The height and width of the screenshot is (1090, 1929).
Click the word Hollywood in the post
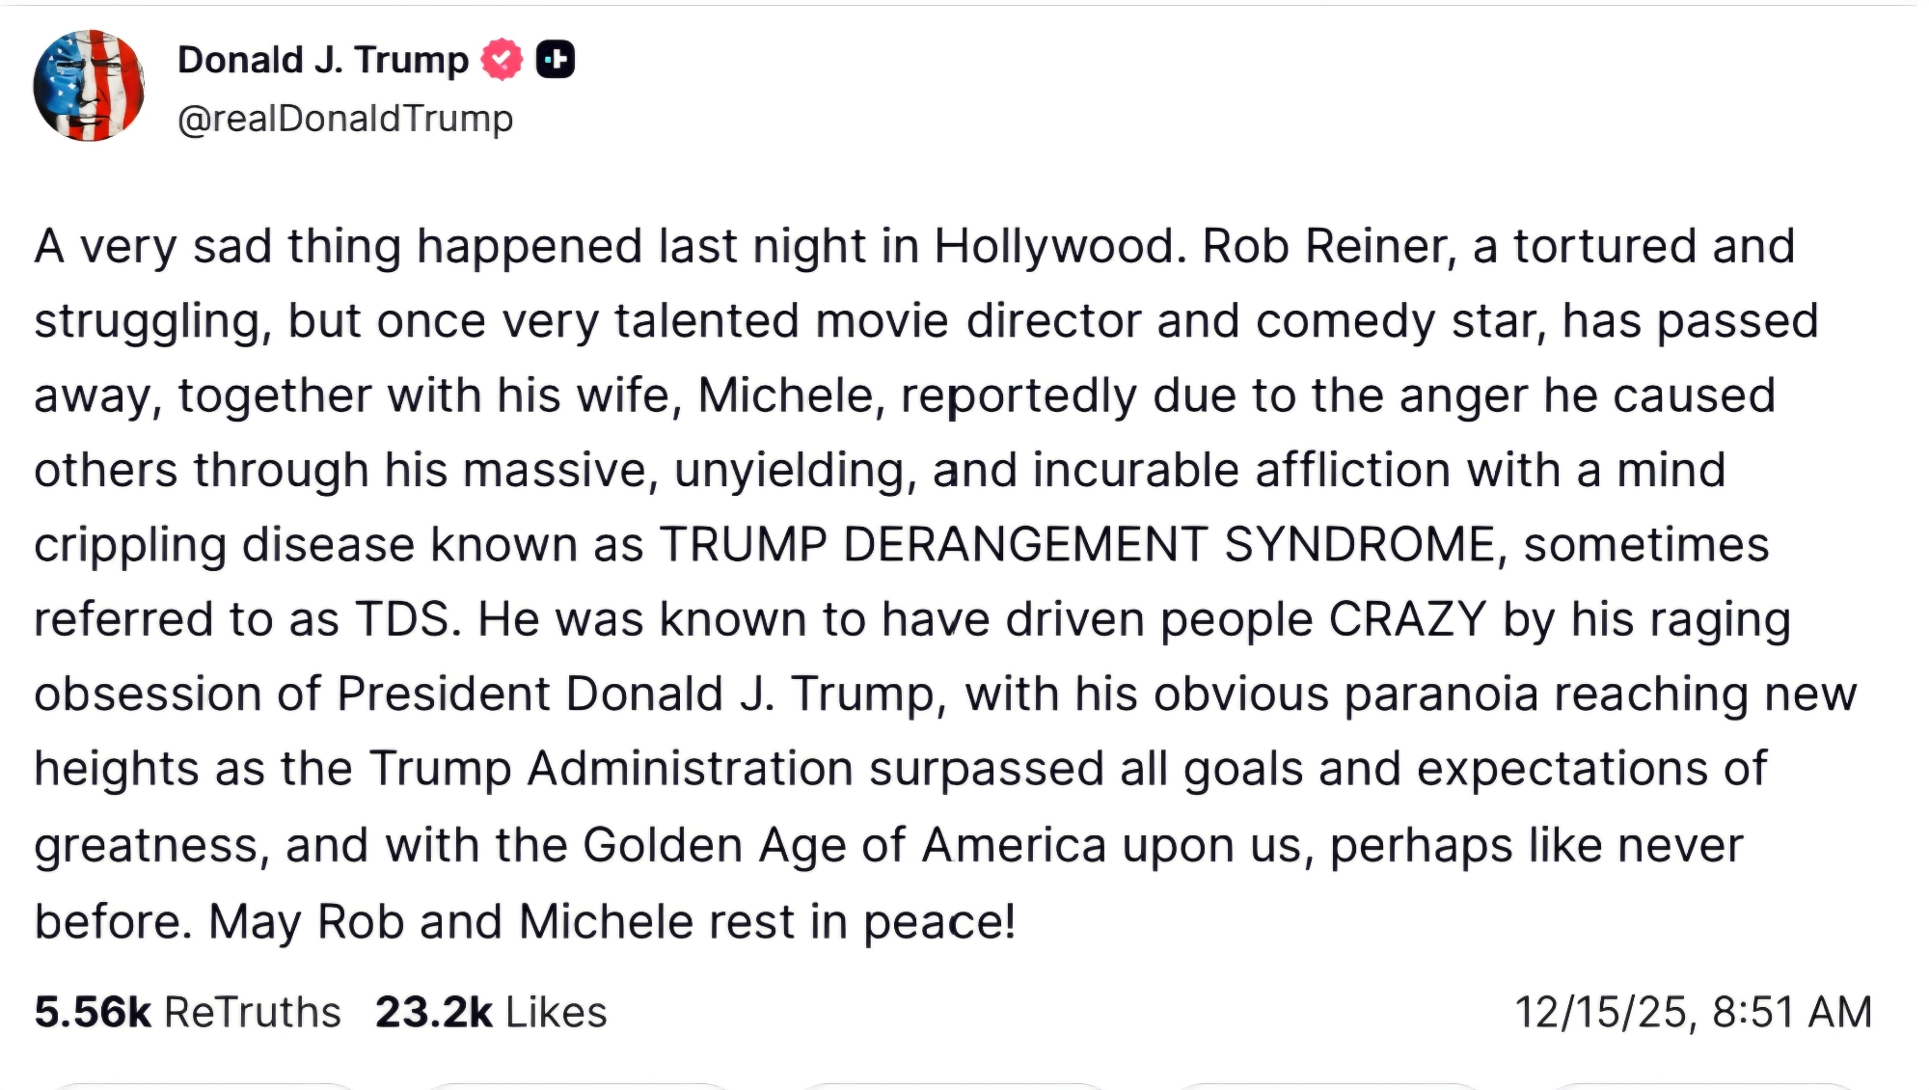coord(1059,246)
